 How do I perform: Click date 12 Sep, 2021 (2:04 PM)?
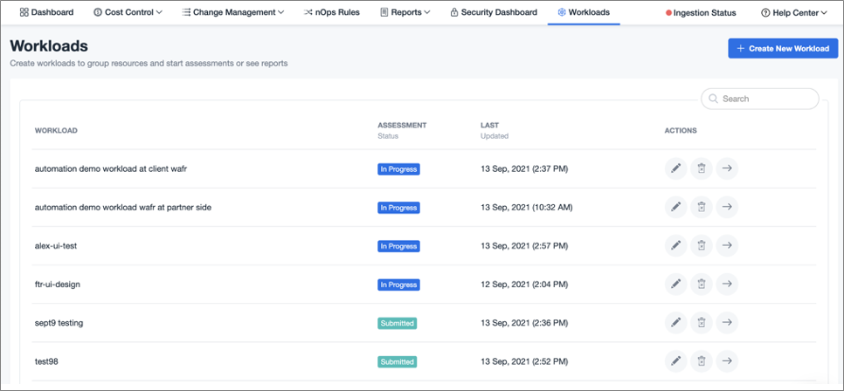pyautogui.click(x=524, y=285)
